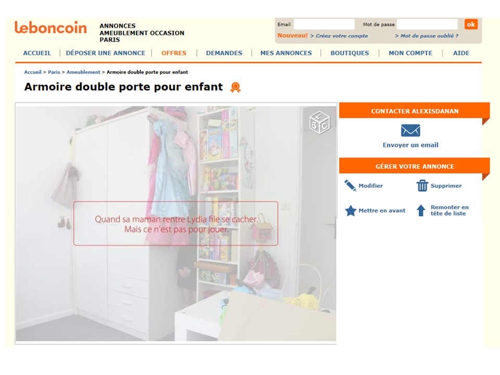The width and height of the screenshot is (500, 375).
Task: Open the Offres tab
Action: point(174,53)
